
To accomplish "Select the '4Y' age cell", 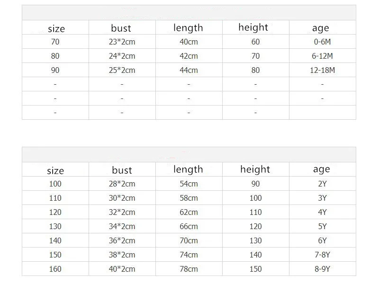I will (322, 212).
